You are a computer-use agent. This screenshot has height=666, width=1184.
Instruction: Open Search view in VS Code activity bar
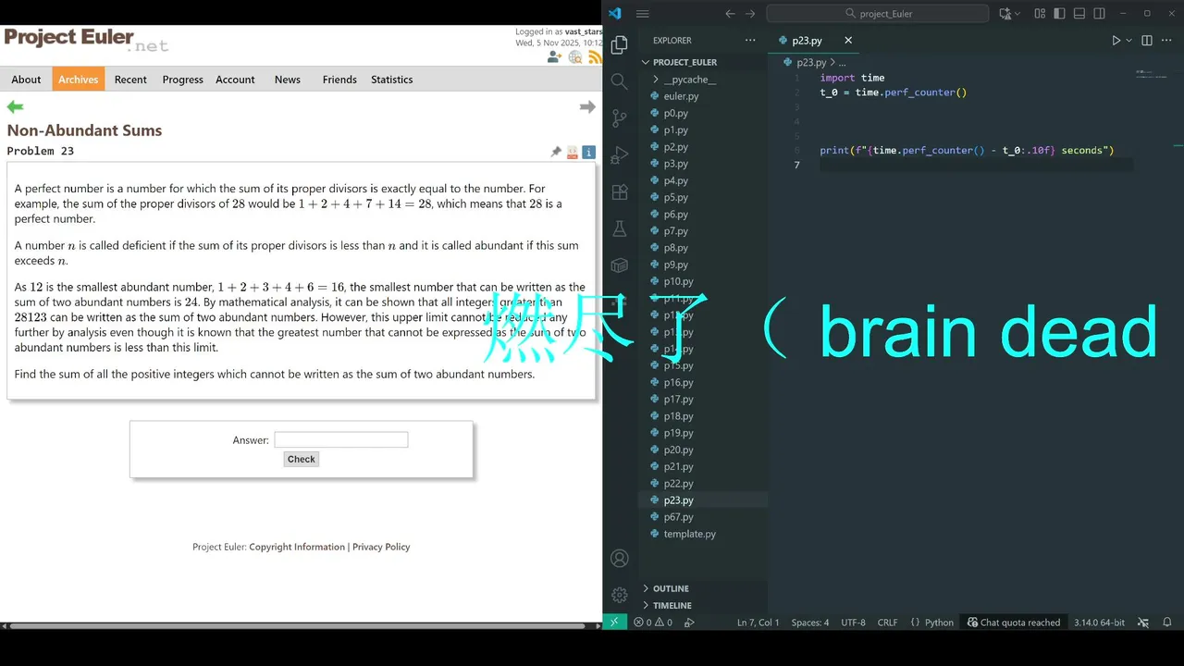[620, 81]
